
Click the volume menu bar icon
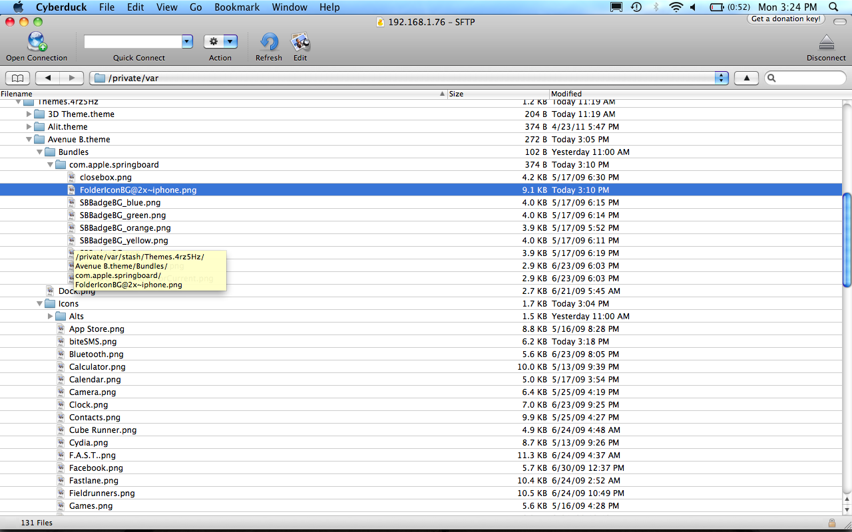pyautogui.click(x=693, y=7)
